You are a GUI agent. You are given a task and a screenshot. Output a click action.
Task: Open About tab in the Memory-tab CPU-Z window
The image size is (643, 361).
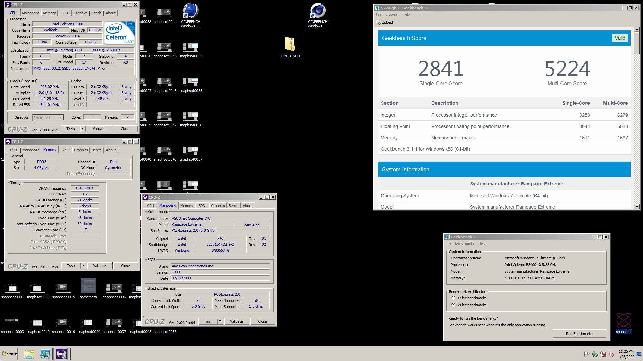111,150
